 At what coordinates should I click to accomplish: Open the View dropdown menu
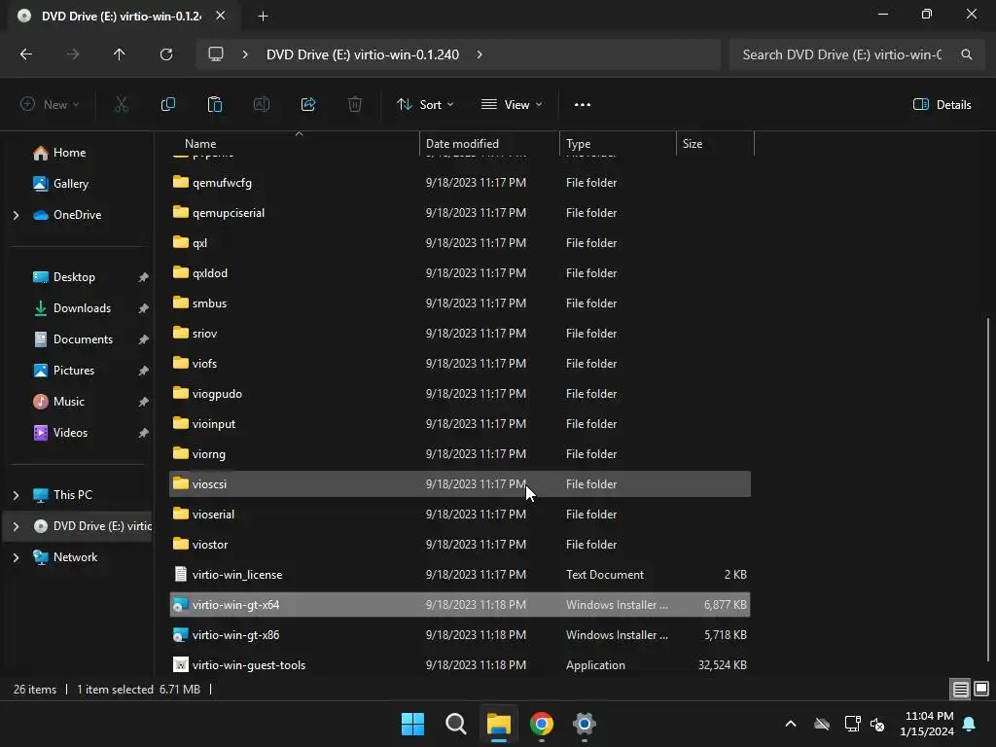[x=512, y=105]
